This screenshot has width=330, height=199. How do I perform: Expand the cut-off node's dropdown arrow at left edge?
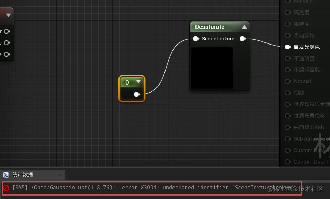coord(8,15)
